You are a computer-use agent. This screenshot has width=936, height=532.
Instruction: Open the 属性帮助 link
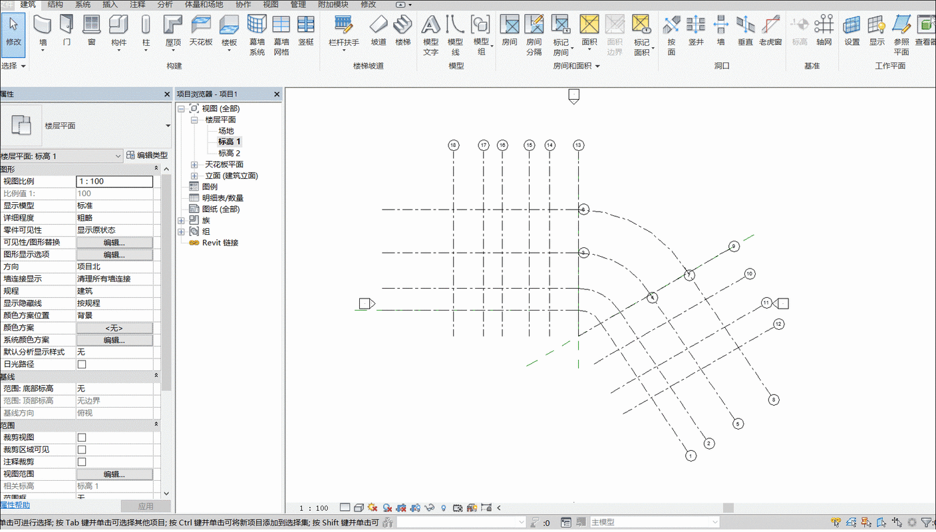pos(15,505)
